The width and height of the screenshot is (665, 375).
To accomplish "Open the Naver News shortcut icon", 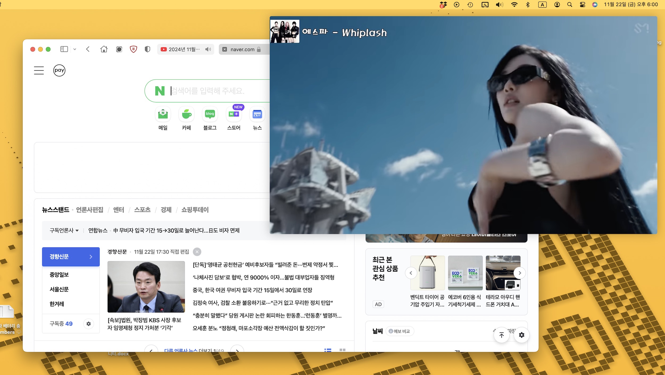I will (x=257, y=114).
